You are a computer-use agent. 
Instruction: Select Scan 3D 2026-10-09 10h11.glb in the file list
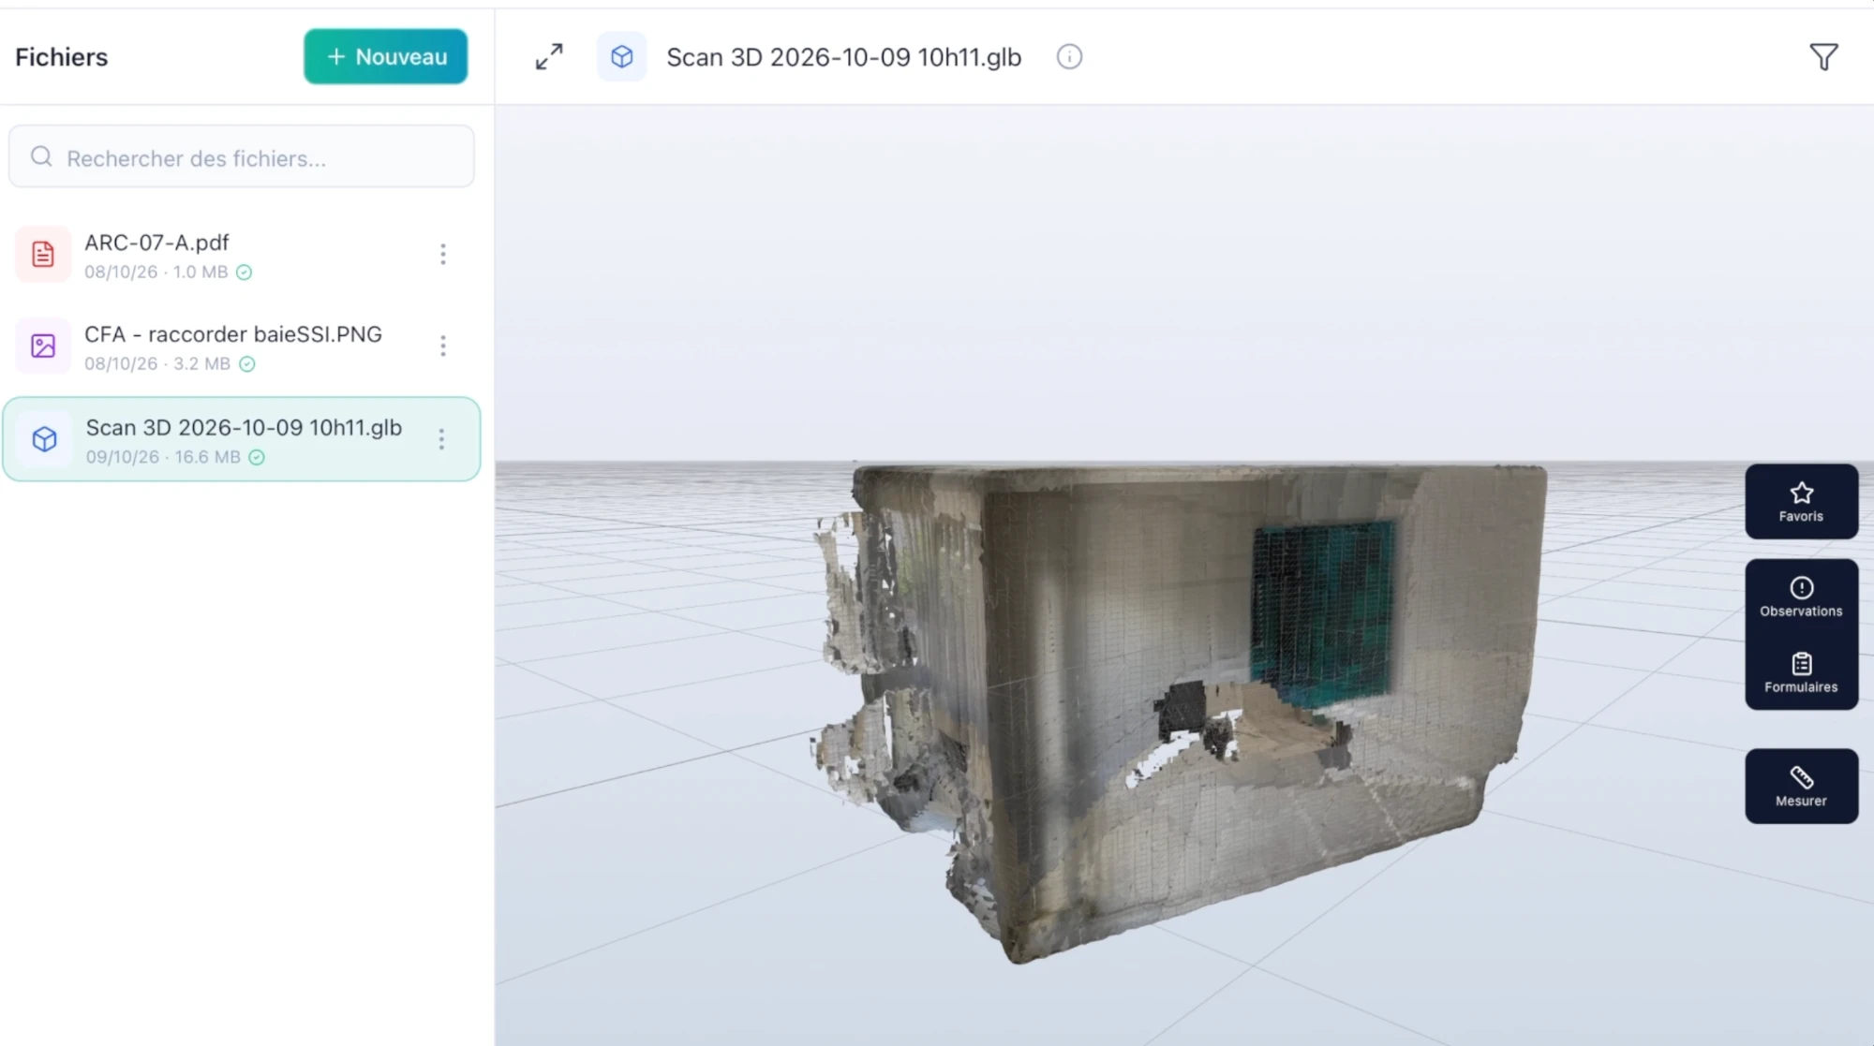[x=242, y=439]
